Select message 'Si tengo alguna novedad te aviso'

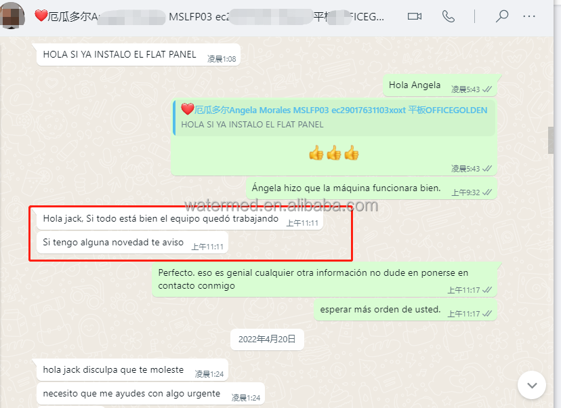coord(132,243)
